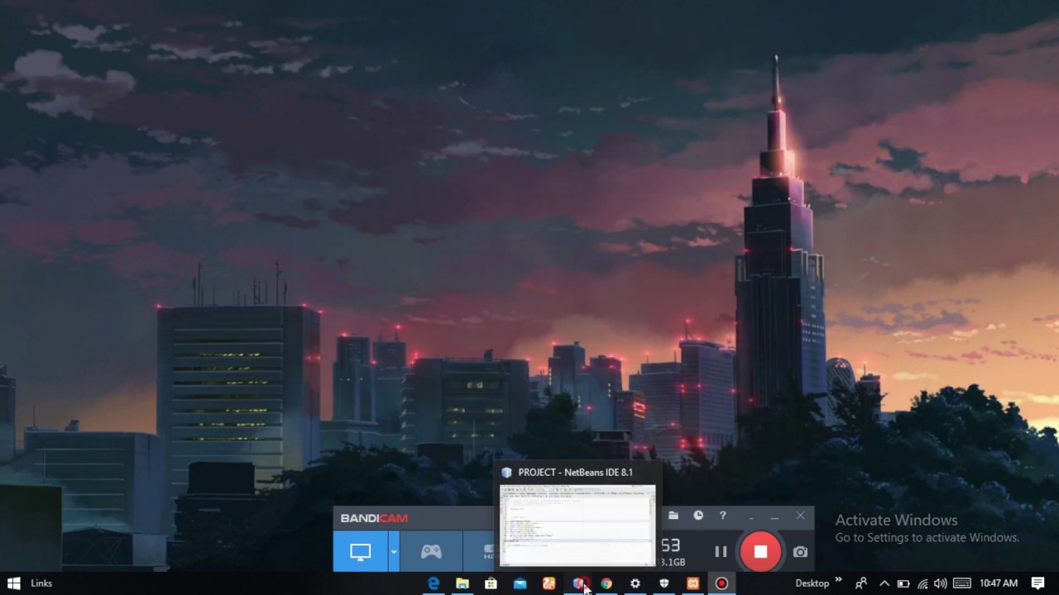Click the Links toolbar label

click(x=41, y=583)
